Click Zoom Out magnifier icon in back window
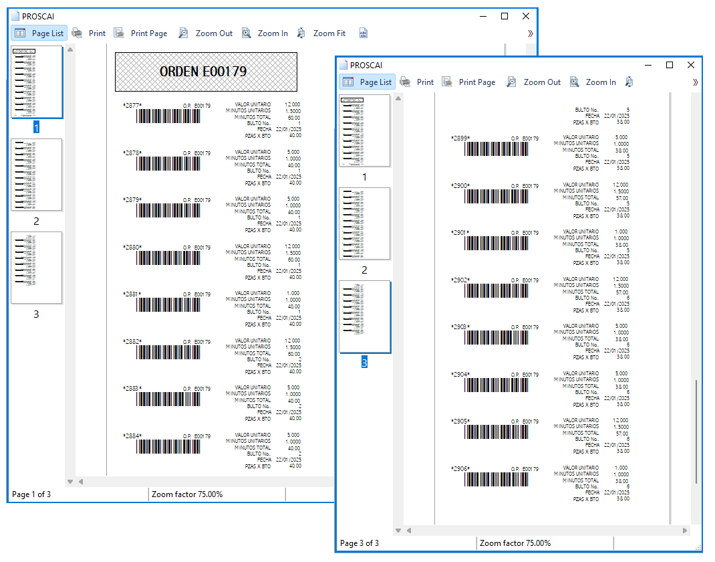 183,33
